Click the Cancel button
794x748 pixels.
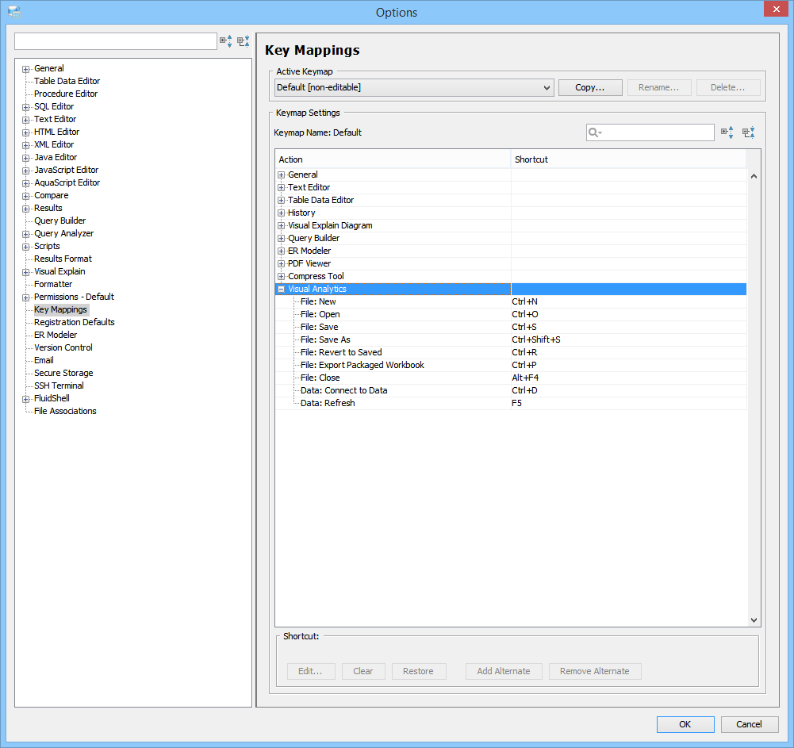(749, 724)
